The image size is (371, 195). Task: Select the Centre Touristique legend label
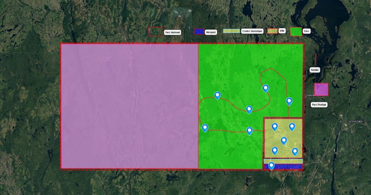252,31
